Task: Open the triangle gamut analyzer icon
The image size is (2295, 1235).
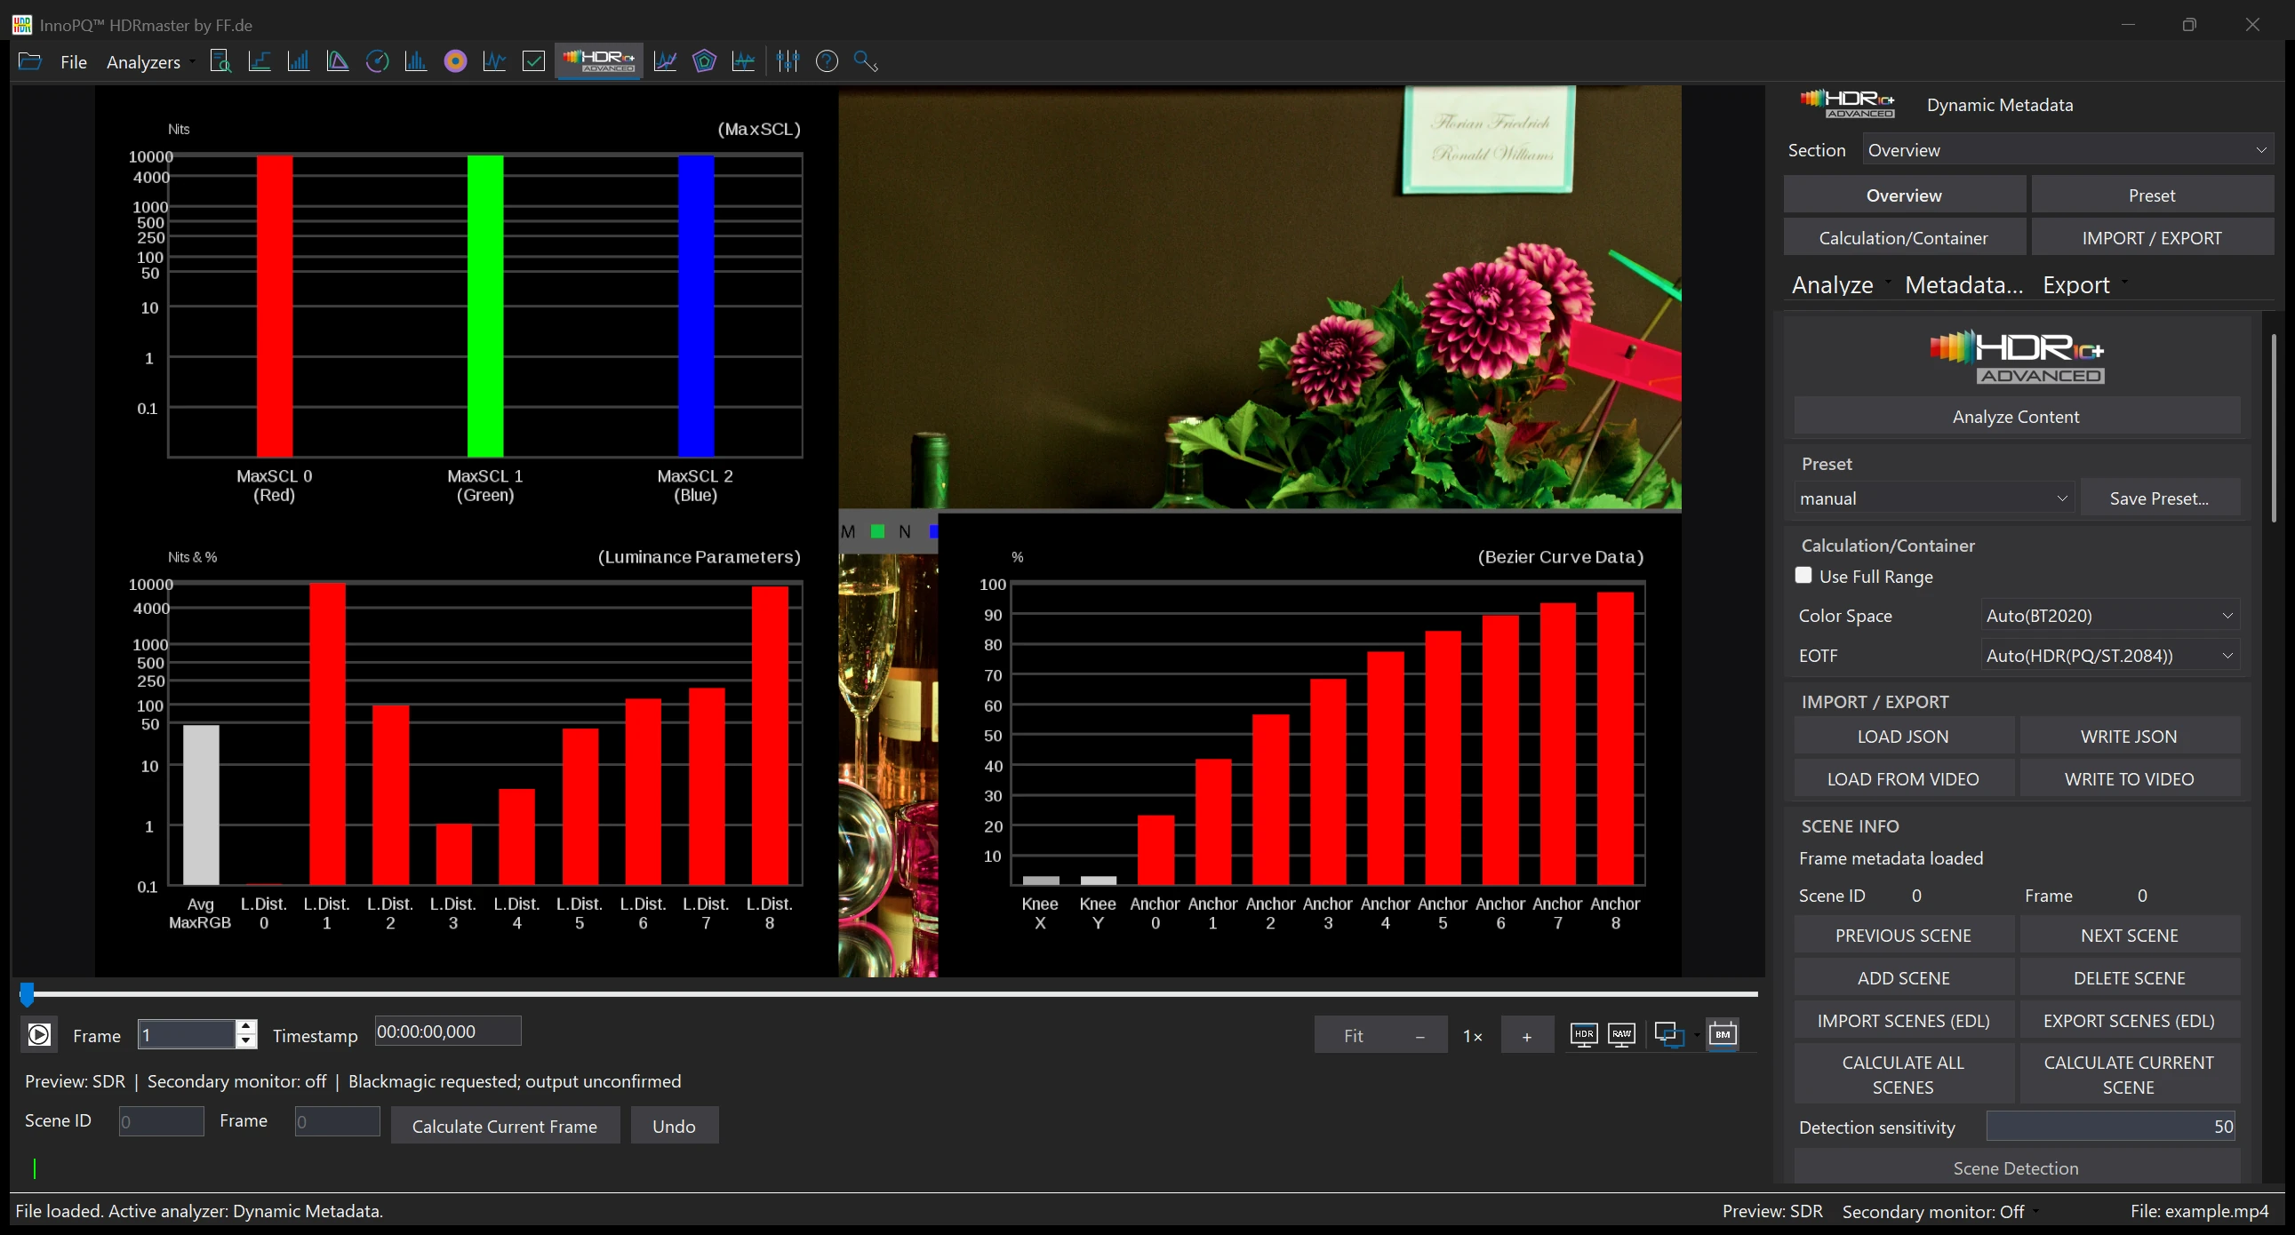Action: click(338, 61)
